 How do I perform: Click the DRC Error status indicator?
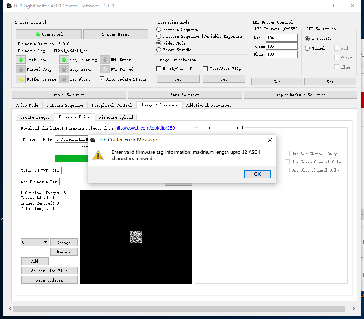(105, 60)
